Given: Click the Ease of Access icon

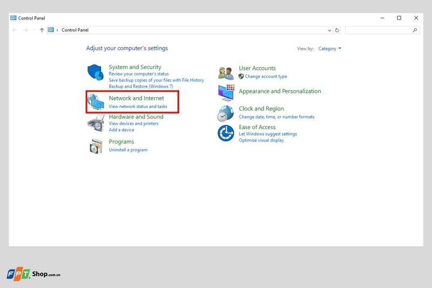Looking at the screenshot, I should coord(226,133).
